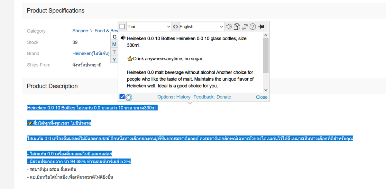Click Close in the translator popup

(x=262, y=97)
